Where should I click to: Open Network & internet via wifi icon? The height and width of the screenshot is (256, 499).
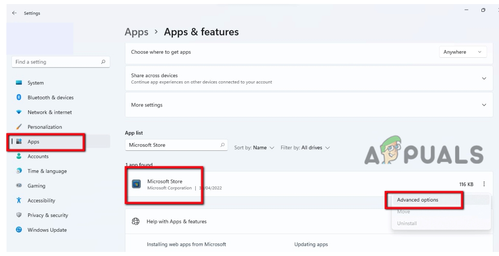click(19, 112)
